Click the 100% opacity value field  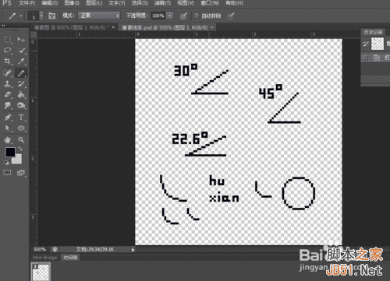tap(158, 16)
